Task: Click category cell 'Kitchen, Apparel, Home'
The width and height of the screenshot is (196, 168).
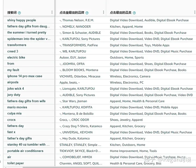Action: [126, 27]
